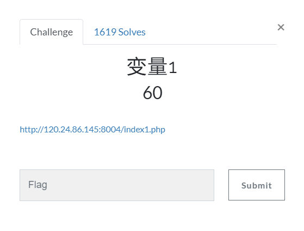
Task: Focus the Flag input field
Action: pos(117,185)
